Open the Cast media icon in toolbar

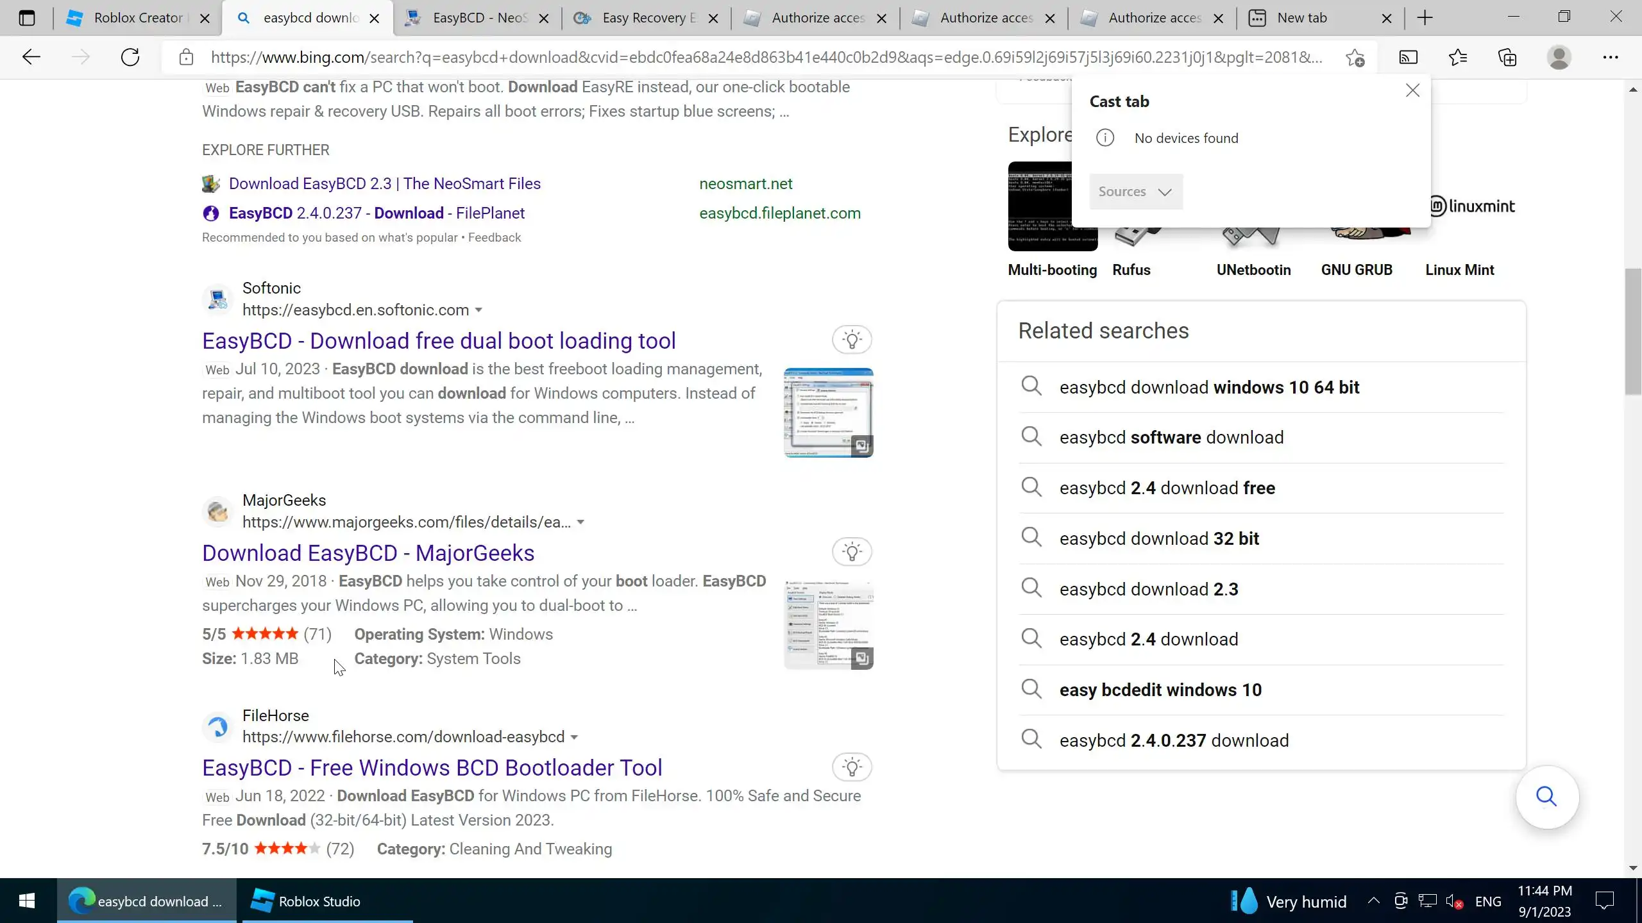click(1408, 57)
